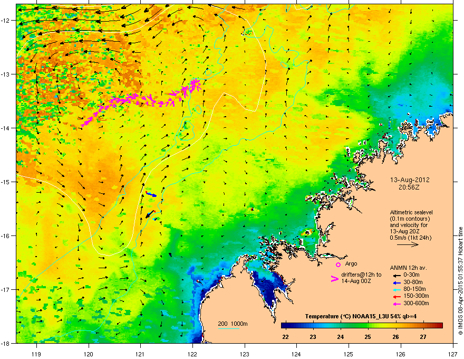The width and height of the screenshot is (464, 359).
Task: Click the '-17' latitude axis label
Action: point(6,289)
